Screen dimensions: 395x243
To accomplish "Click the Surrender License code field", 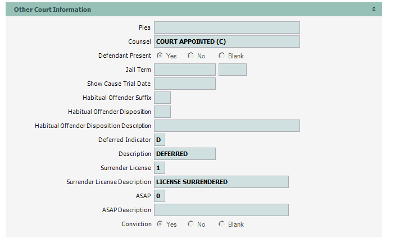I will click(159, 168).
